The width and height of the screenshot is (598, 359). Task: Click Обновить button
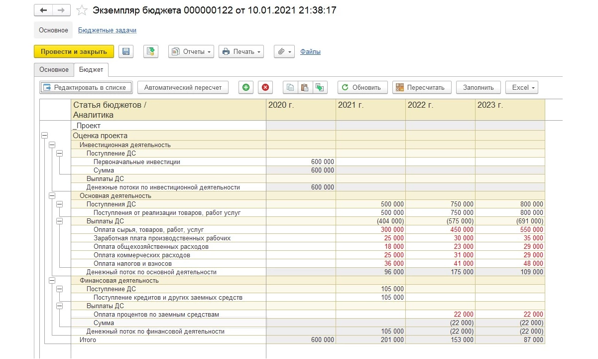362,87
